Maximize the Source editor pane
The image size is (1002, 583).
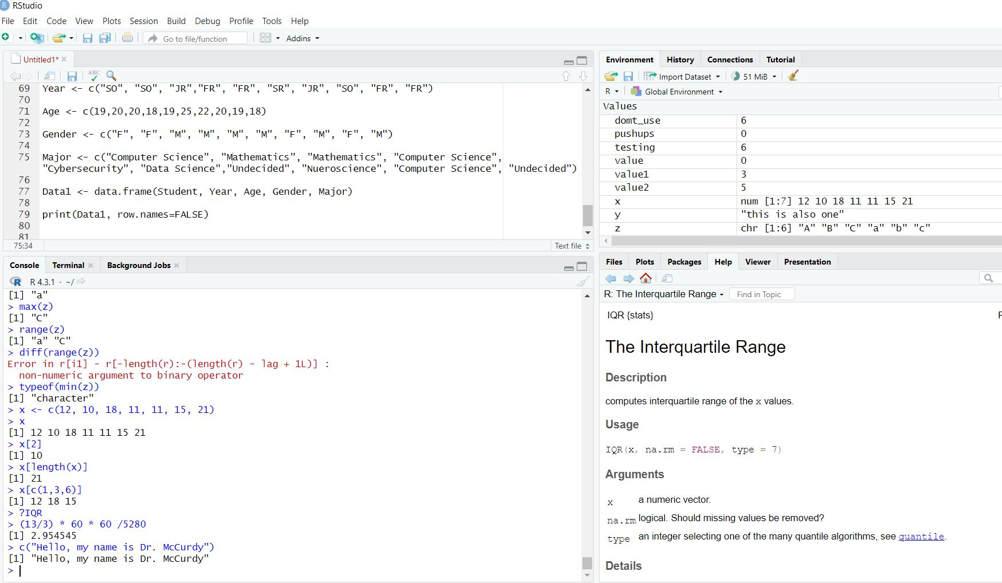click(582, 61)
